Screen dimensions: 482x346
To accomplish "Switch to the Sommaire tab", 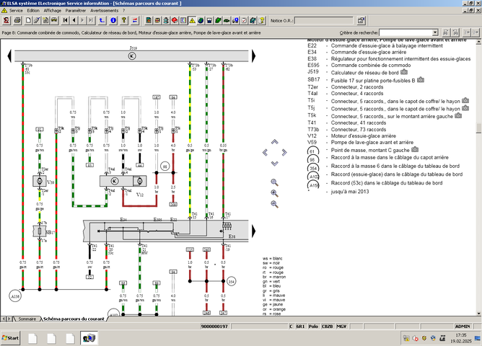I will click(x=26, y=318).
